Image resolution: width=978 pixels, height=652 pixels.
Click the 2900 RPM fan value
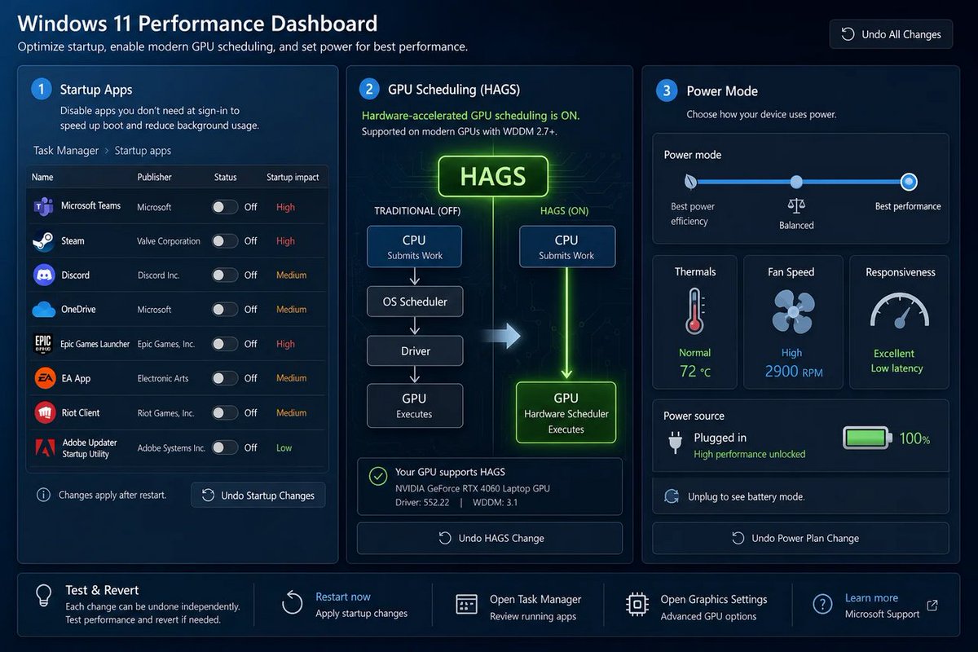click(794, 372)
